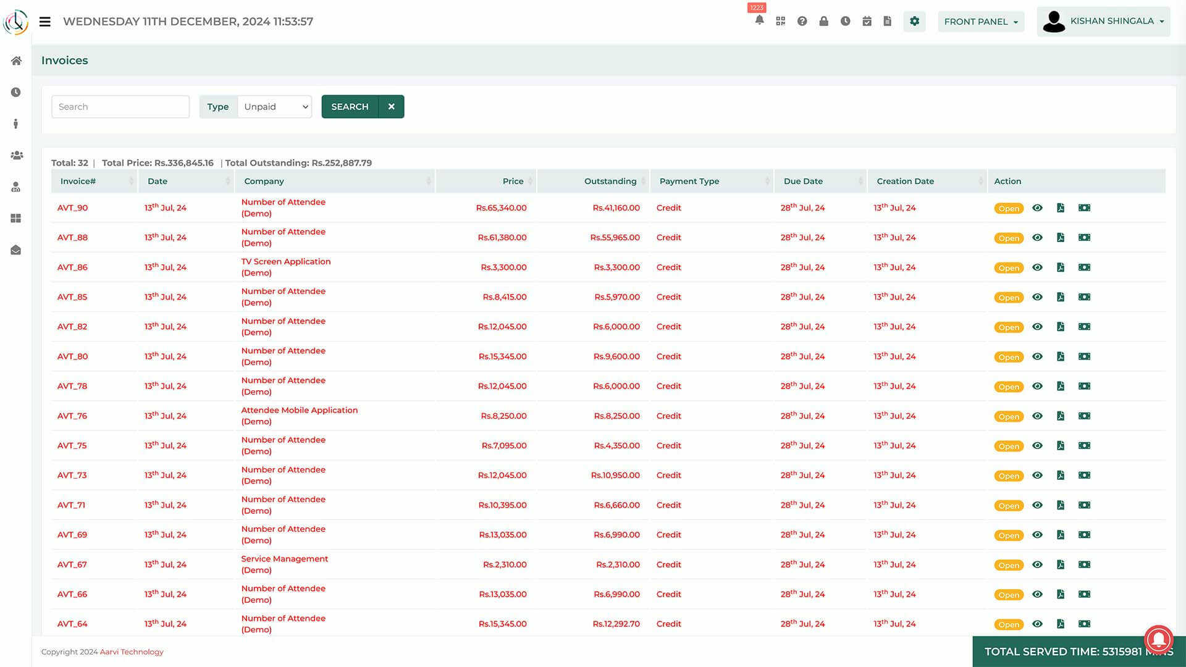
Task: Open the Type dropdown showing Unpaid
Action: click(x=275, y=106)
